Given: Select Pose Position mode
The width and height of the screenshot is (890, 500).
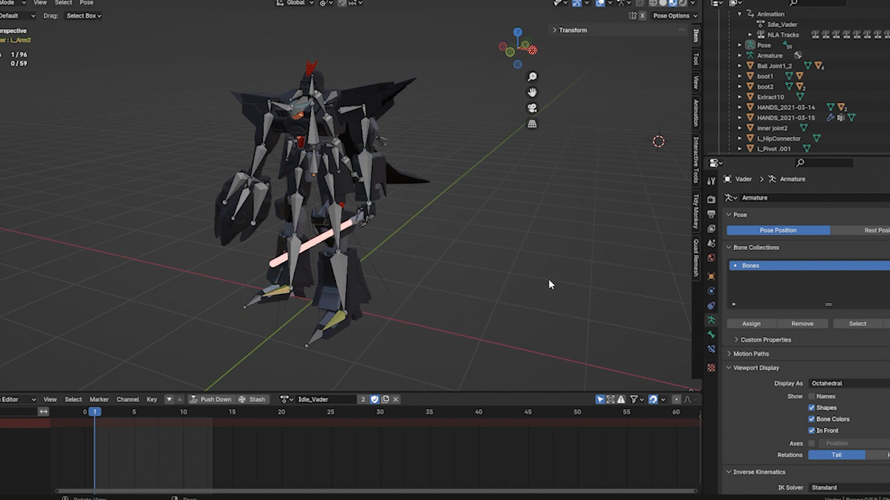Looking at the screenshot, I should (x=778, y=231).
